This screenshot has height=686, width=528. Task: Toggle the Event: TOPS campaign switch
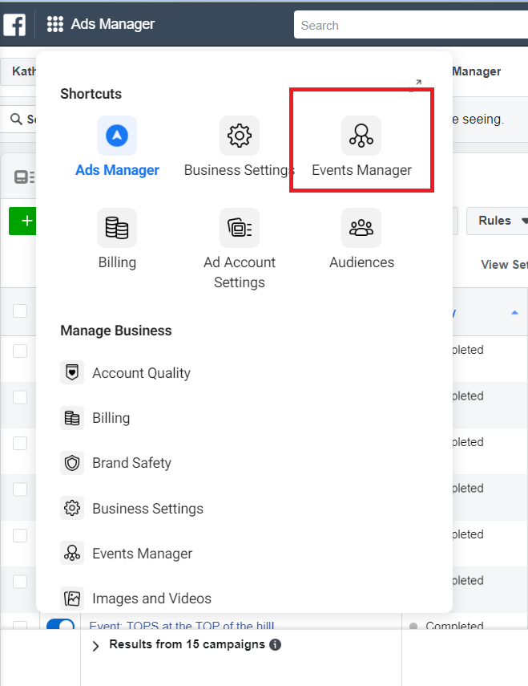(60, 624)
